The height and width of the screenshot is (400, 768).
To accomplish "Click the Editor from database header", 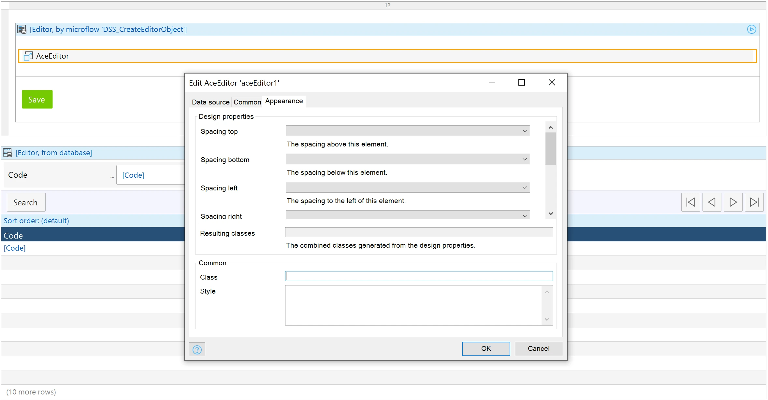I will pyautogui.click(x=54, y=153).
